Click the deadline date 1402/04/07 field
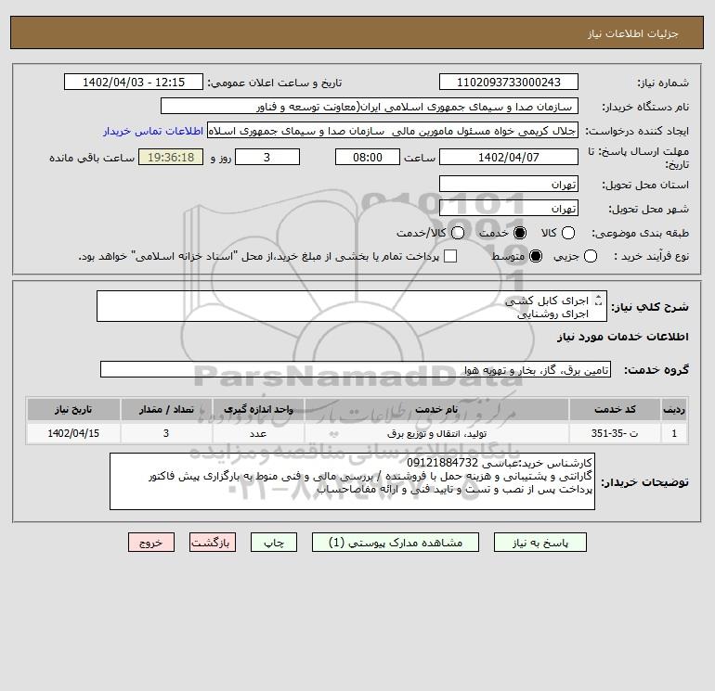Screen dimensions: 715x691 point(509,157)
